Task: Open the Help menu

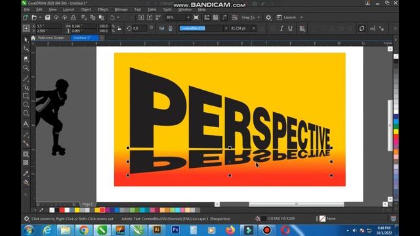Action: [x=201, y=9]
